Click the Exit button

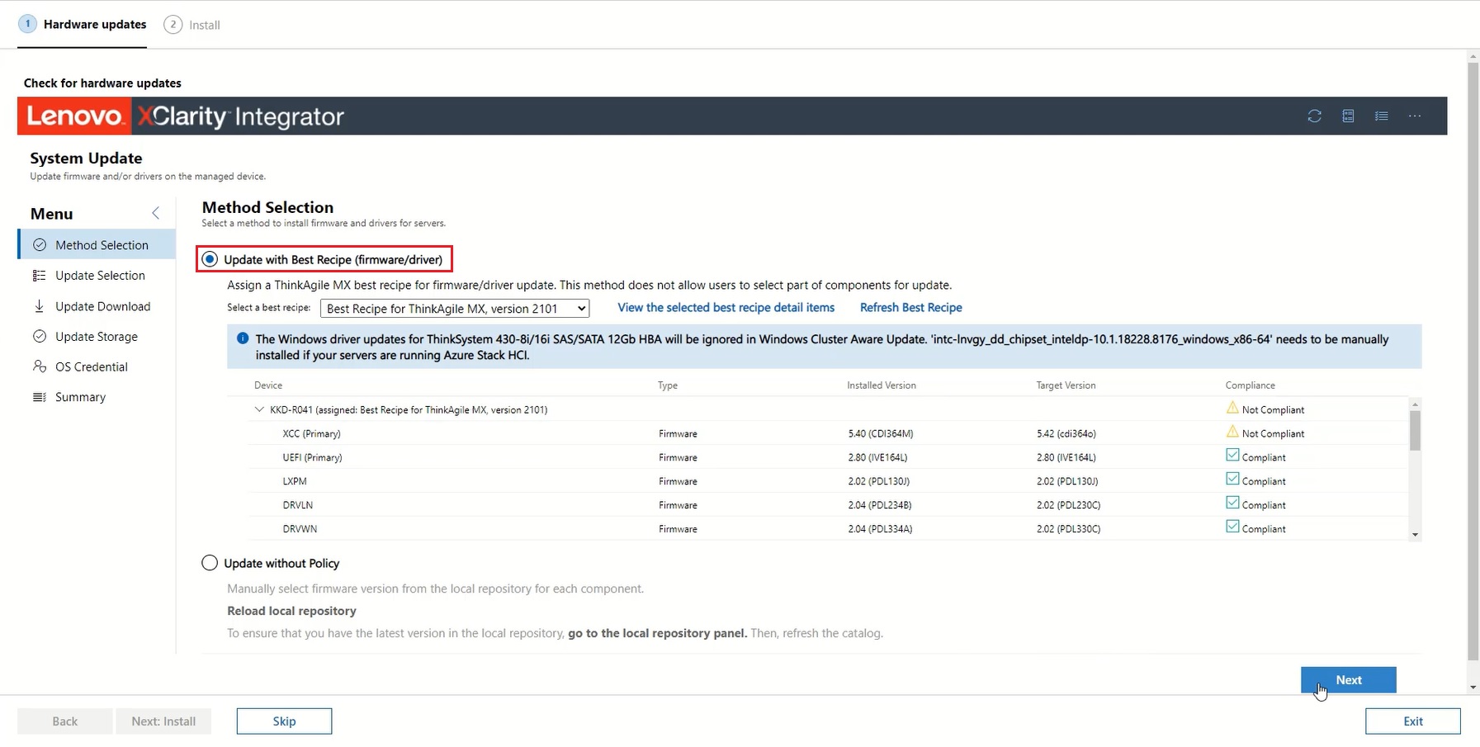click(1412, 721)
